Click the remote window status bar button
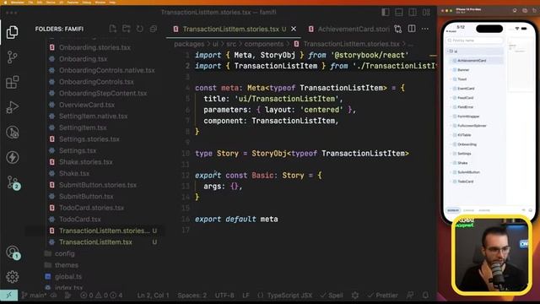Viewport: 540px width, 304px height. [x=8, y=296]
